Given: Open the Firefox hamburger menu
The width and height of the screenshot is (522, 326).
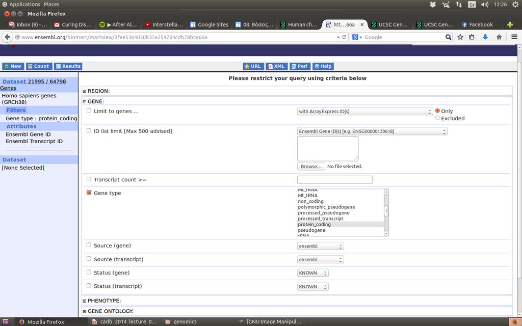Looking at the screenshot, I should (x=514, y=37).
